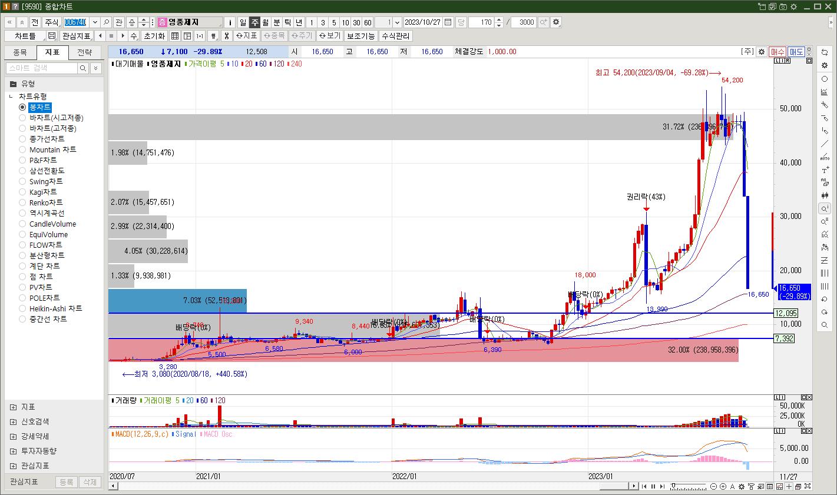Select the 월 monthly period button
The width and height of the screenshot is (837, 495).
pos(266,22)
